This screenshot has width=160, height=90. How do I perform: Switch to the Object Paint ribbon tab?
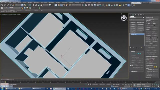28,10
